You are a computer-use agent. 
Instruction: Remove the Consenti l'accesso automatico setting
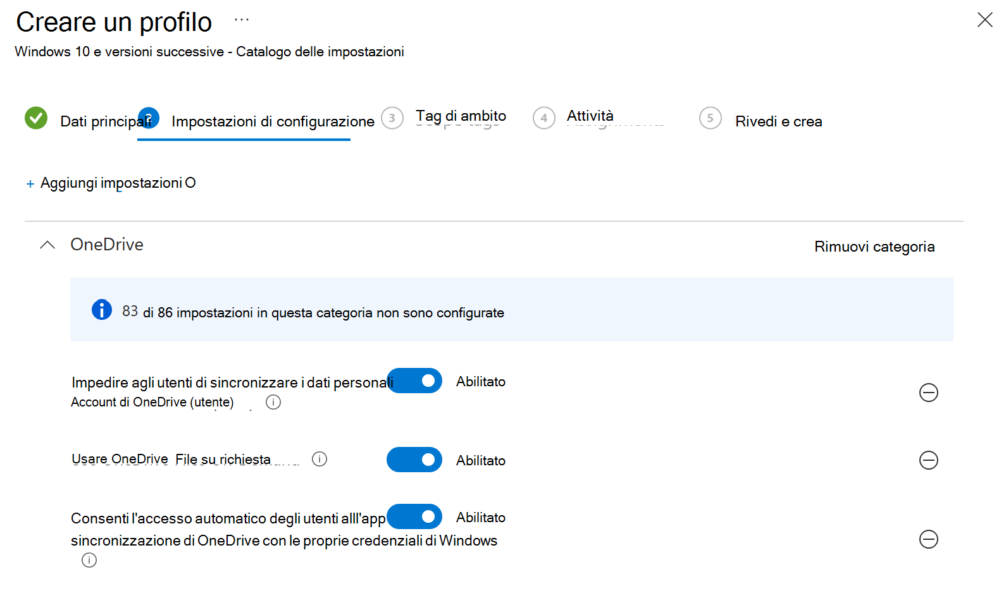(x=928, y=539)
